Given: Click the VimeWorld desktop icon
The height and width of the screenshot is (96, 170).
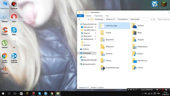Looking at the screenshot, I should [x=155, y=5].
